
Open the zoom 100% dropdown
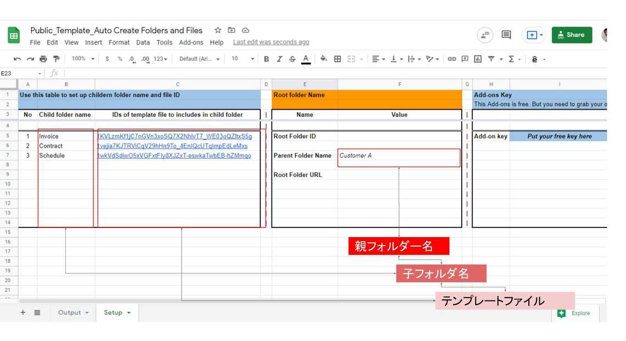(x=83, y=59)
